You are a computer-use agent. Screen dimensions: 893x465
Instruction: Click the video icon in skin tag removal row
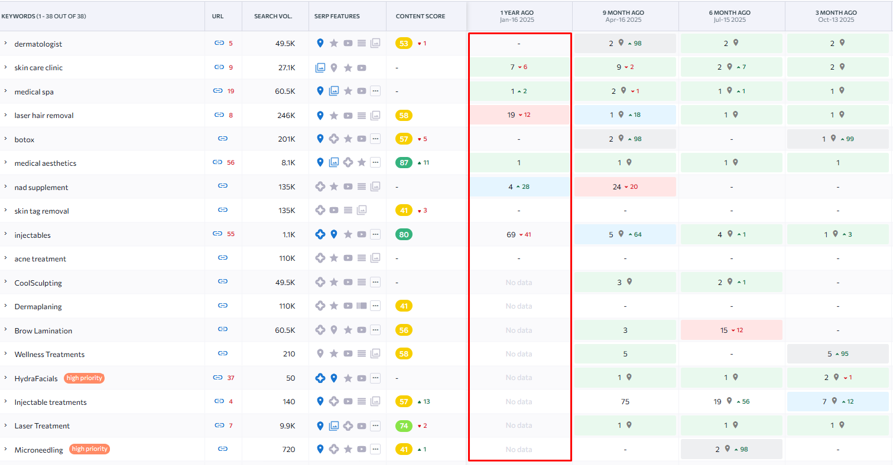334,211
